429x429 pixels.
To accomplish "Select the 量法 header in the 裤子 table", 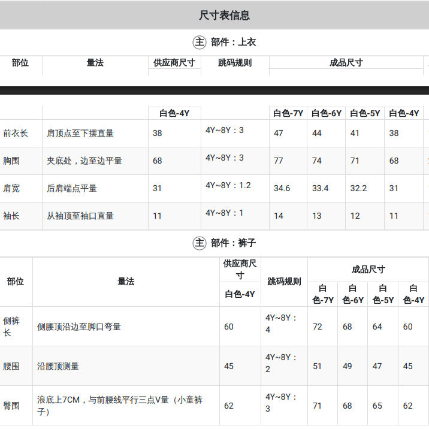I will [x=126, y=281].
